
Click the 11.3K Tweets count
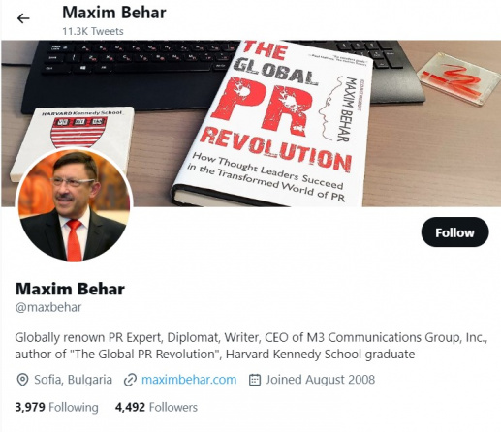[x=93, y=31]
